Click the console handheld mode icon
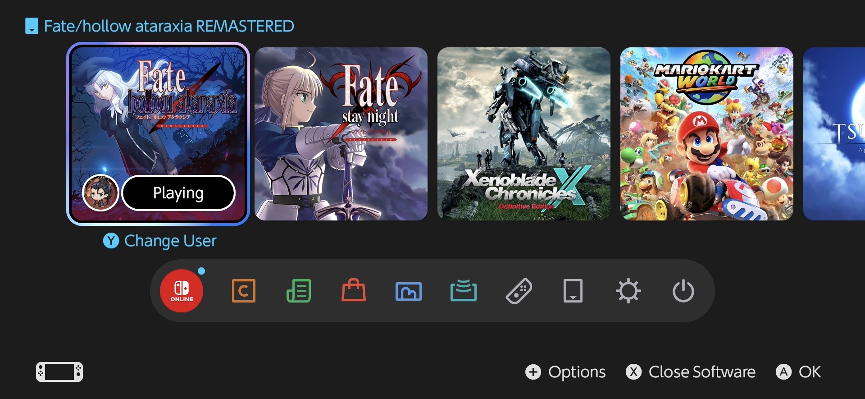 [x=59, y=372]
